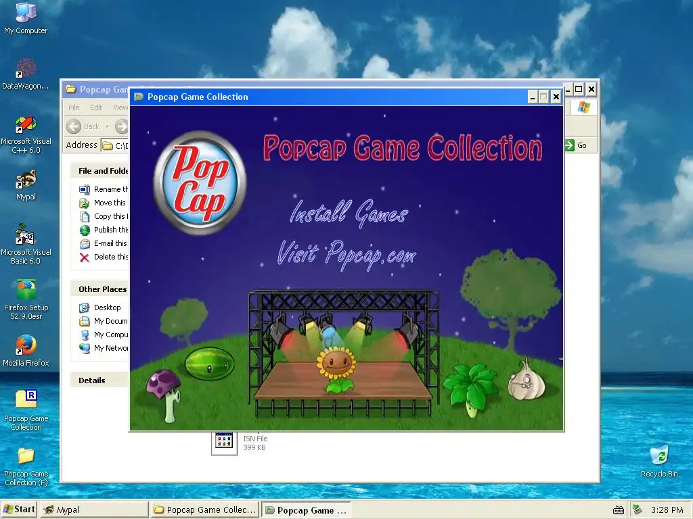The height and width of the screenshot is (519, 693).
Task: Switch to Popcap Game launcher taskbar button
Action: pos(306,510)
